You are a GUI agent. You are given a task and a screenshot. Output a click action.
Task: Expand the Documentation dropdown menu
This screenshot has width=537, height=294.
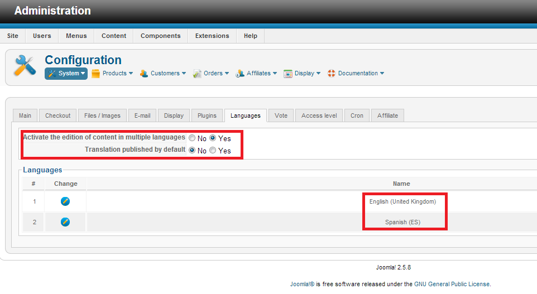point(356,73)
